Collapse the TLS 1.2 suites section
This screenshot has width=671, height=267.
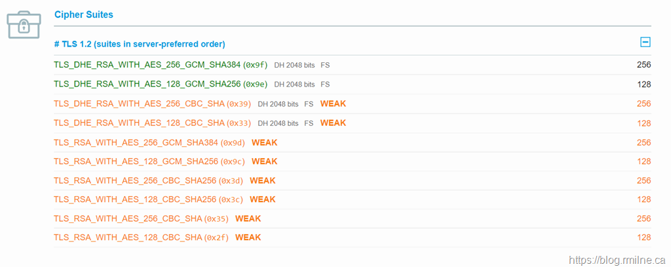tap(645, 43)
